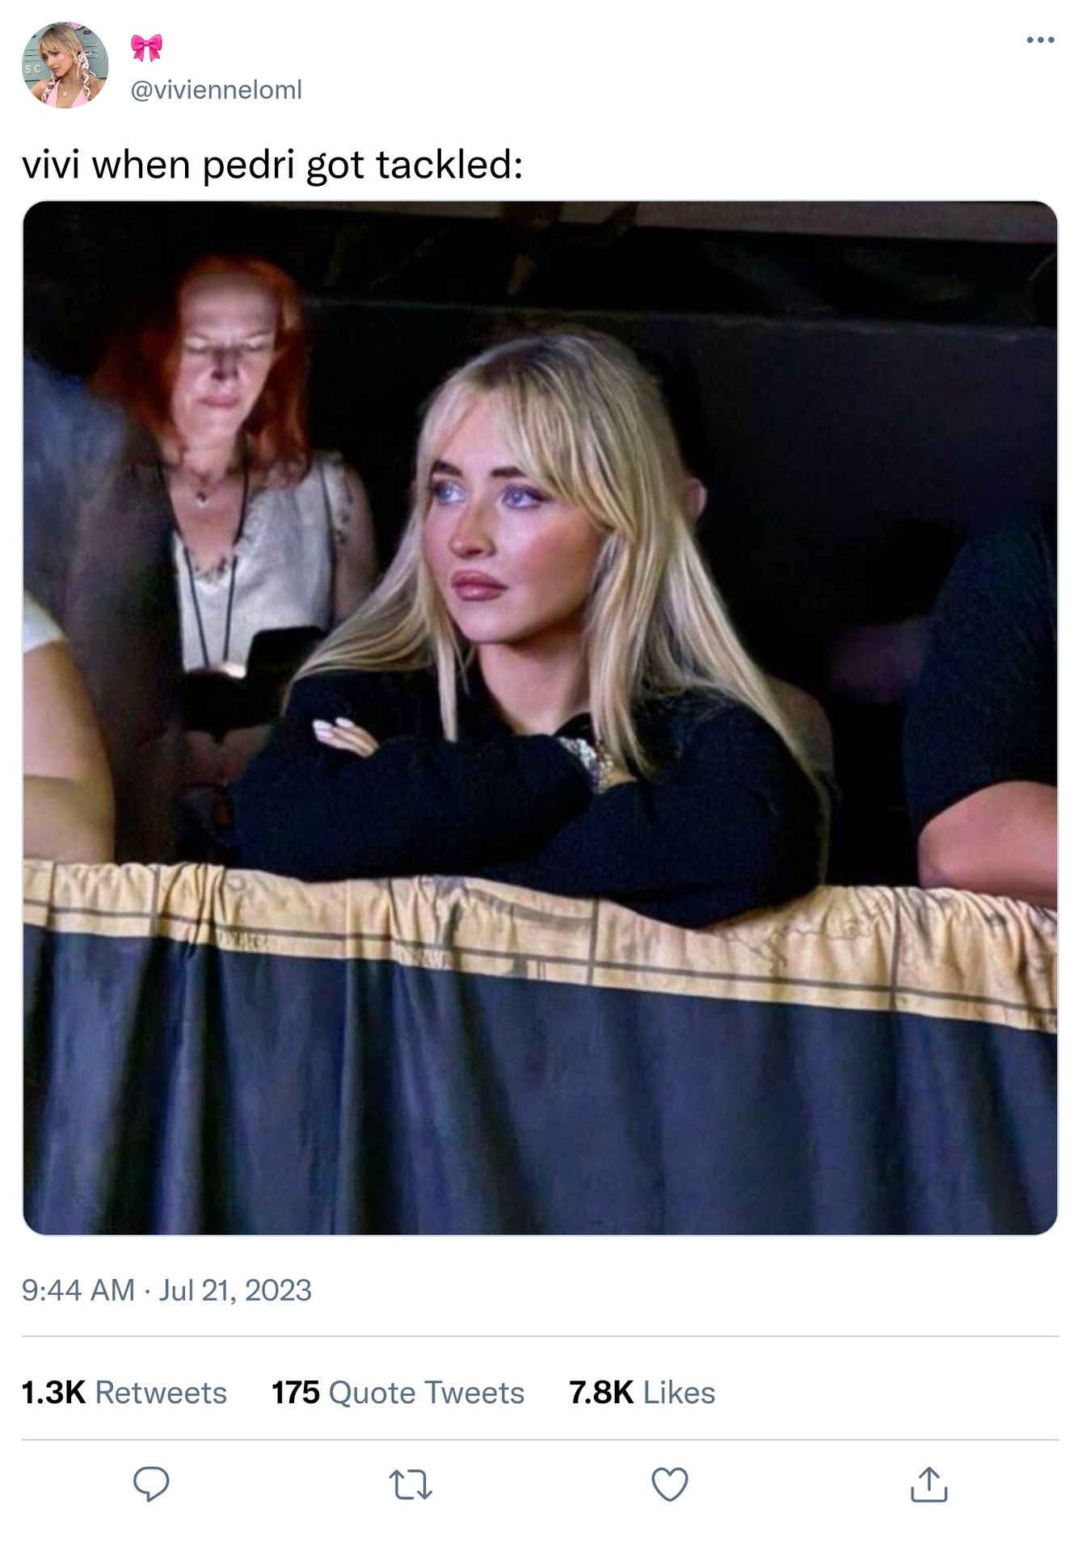Image resolution: width=1082 pixels, height=1551 pixels.
Task: Click the word 'tackled:' in tweet text
Action: pyautogui.click(x=449, y=165)
